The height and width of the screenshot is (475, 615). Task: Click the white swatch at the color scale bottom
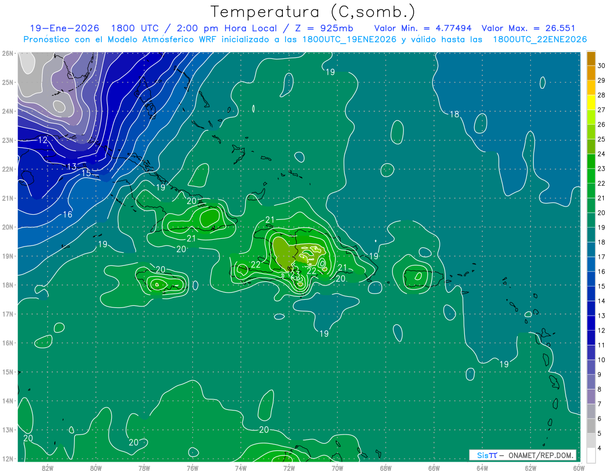tap(591, 456)
